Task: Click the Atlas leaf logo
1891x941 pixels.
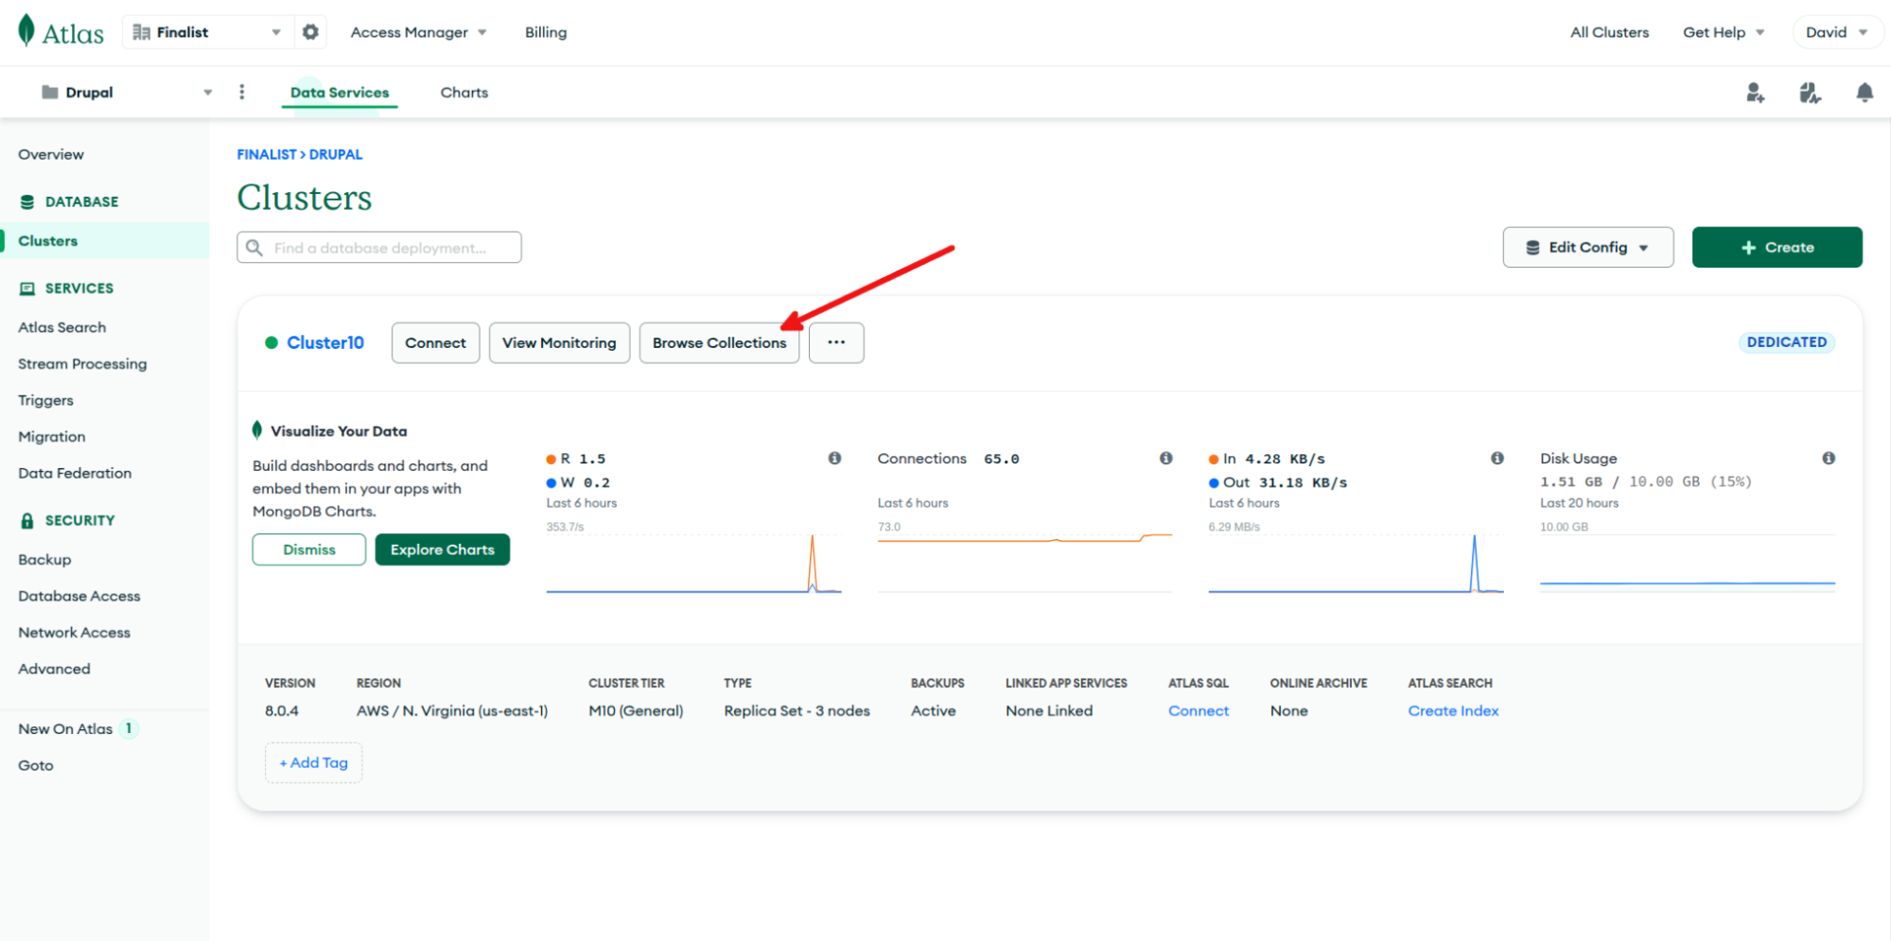Action: click(x=26, y=31)
